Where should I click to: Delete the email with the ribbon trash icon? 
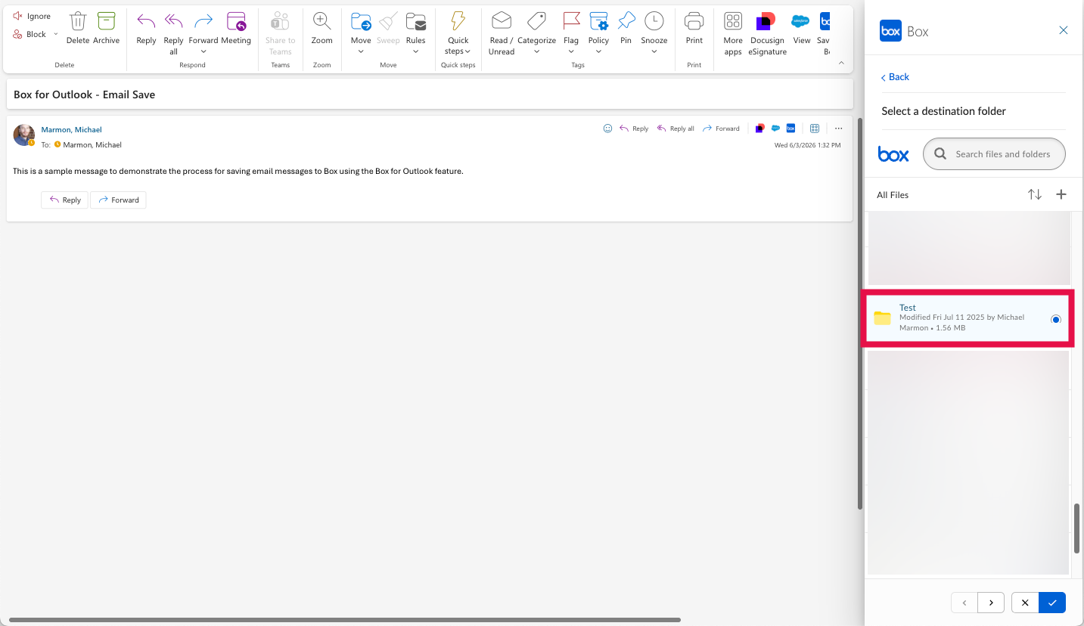click(x=77, y=28)
